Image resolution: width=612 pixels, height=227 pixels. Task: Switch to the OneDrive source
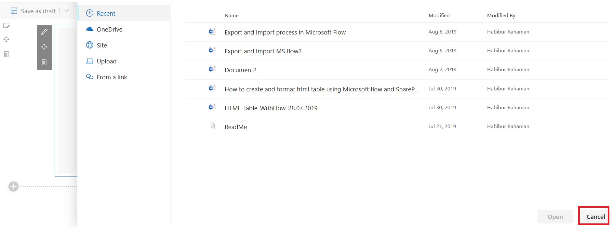point(124,29)
